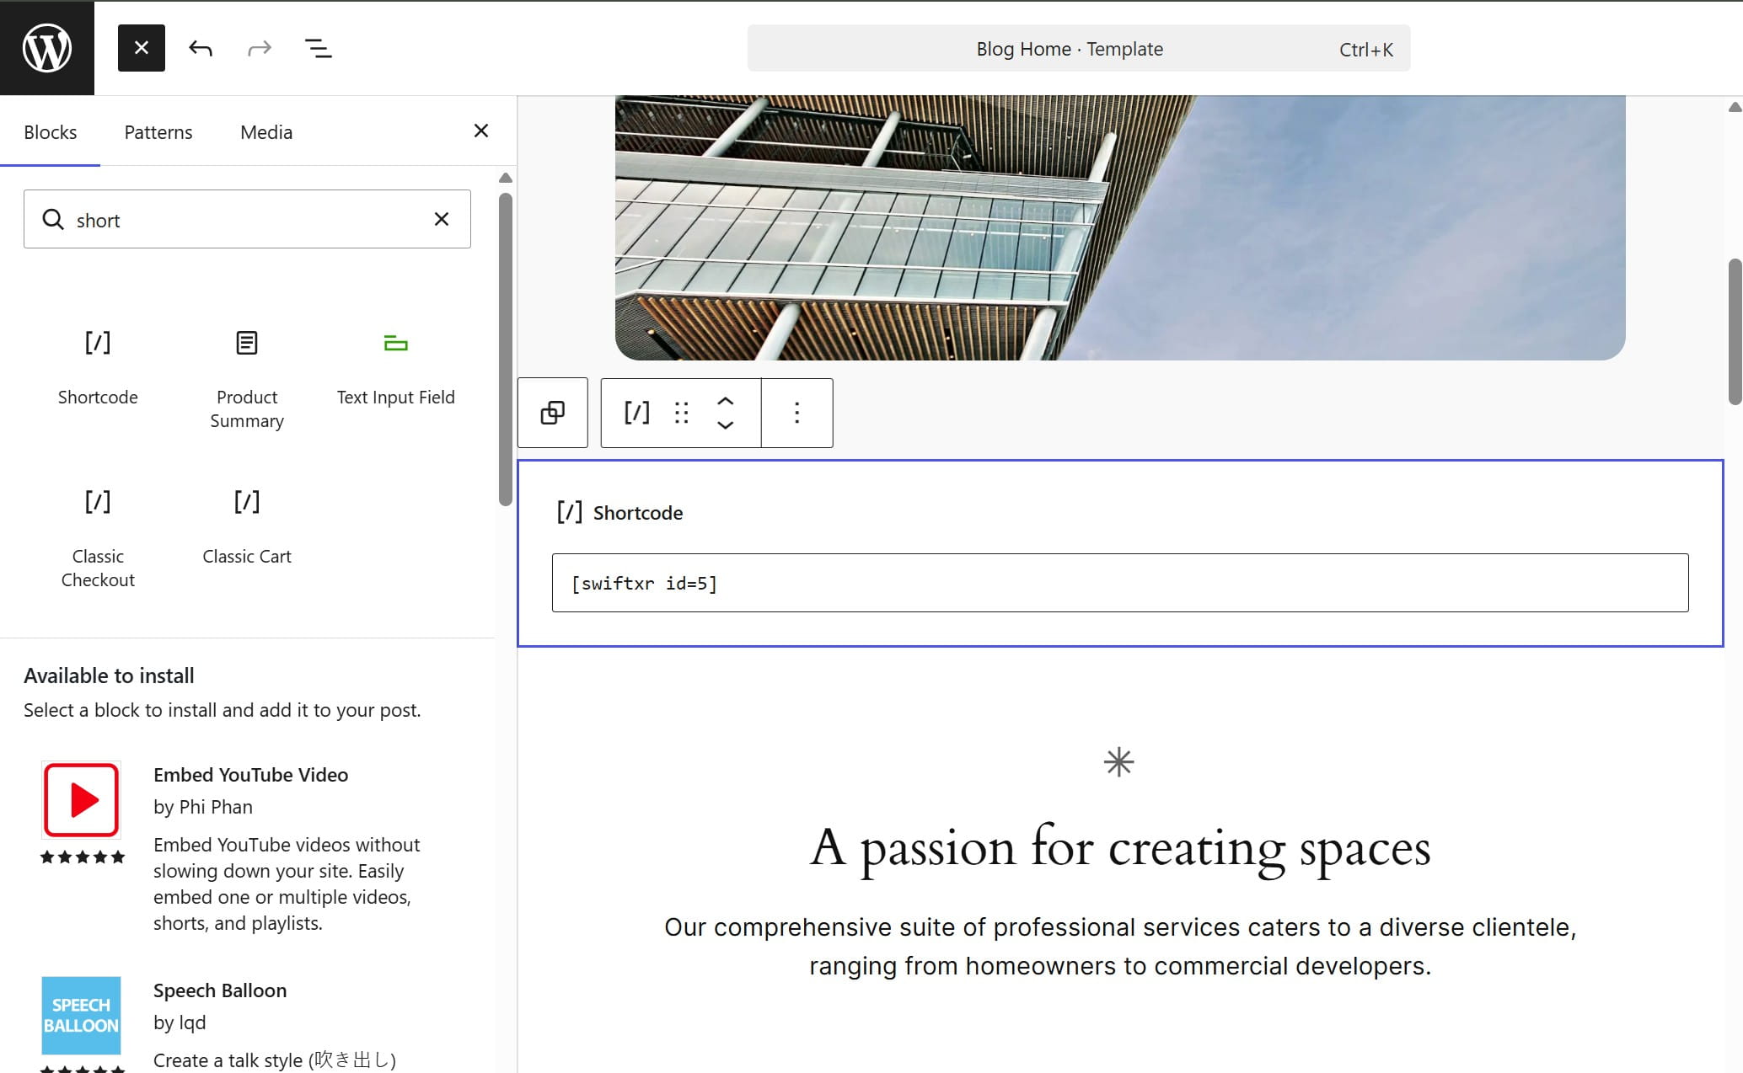The width and height of the screenshot is (1743, 1073).
Task: Select the 'Our comprehensive suite' paragraph
Action: pos(1120,946)
